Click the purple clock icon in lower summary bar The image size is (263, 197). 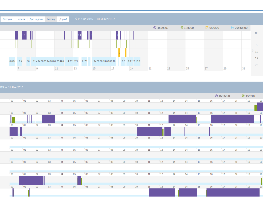click(x=216, y=96)
